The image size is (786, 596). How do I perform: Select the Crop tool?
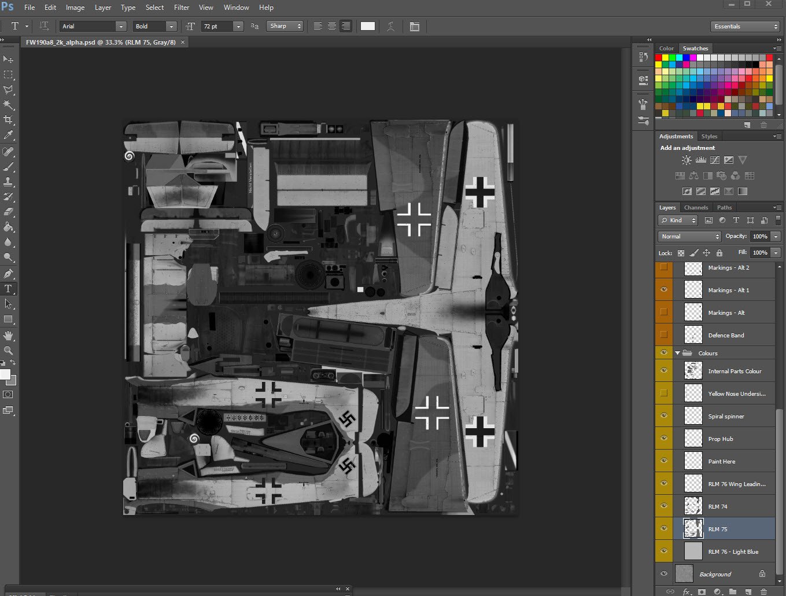coord(8,120)
